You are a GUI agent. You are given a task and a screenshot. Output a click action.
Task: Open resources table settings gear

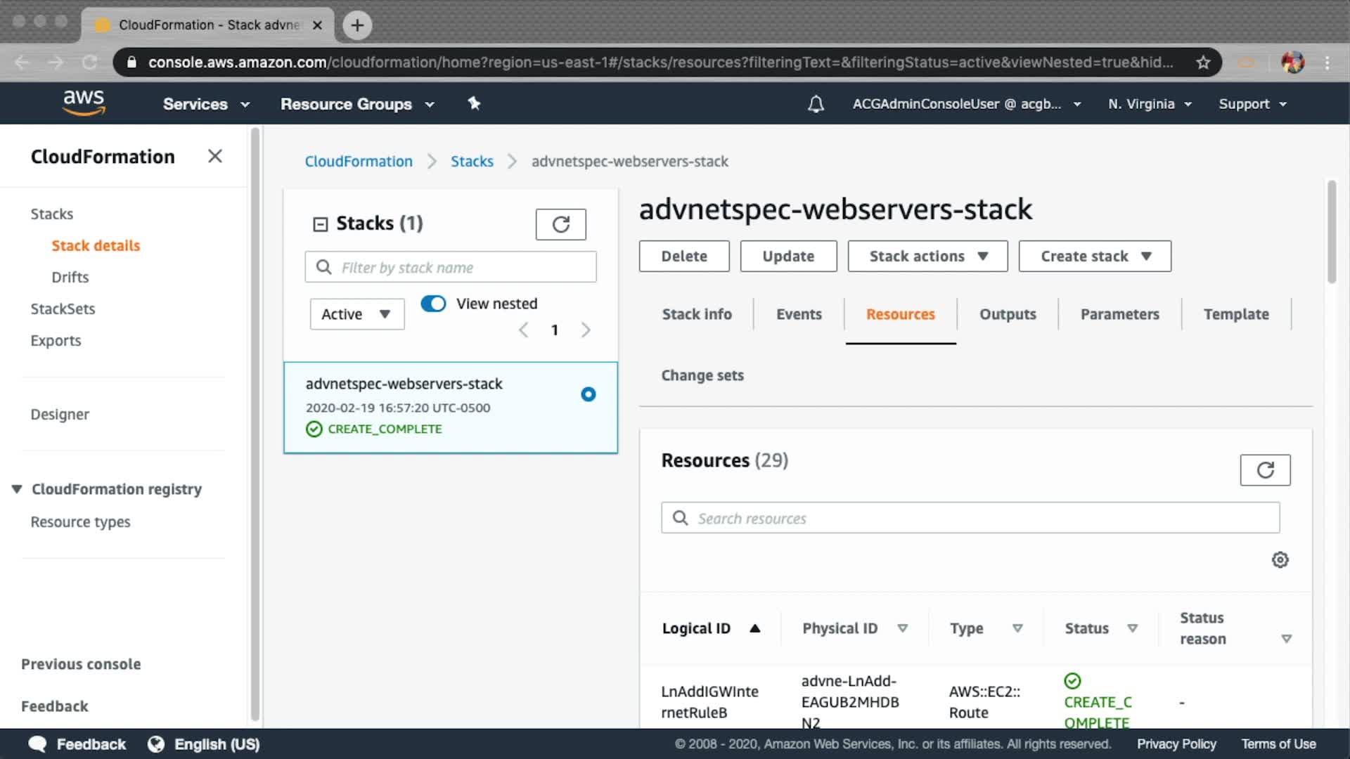click(1280, 560)
